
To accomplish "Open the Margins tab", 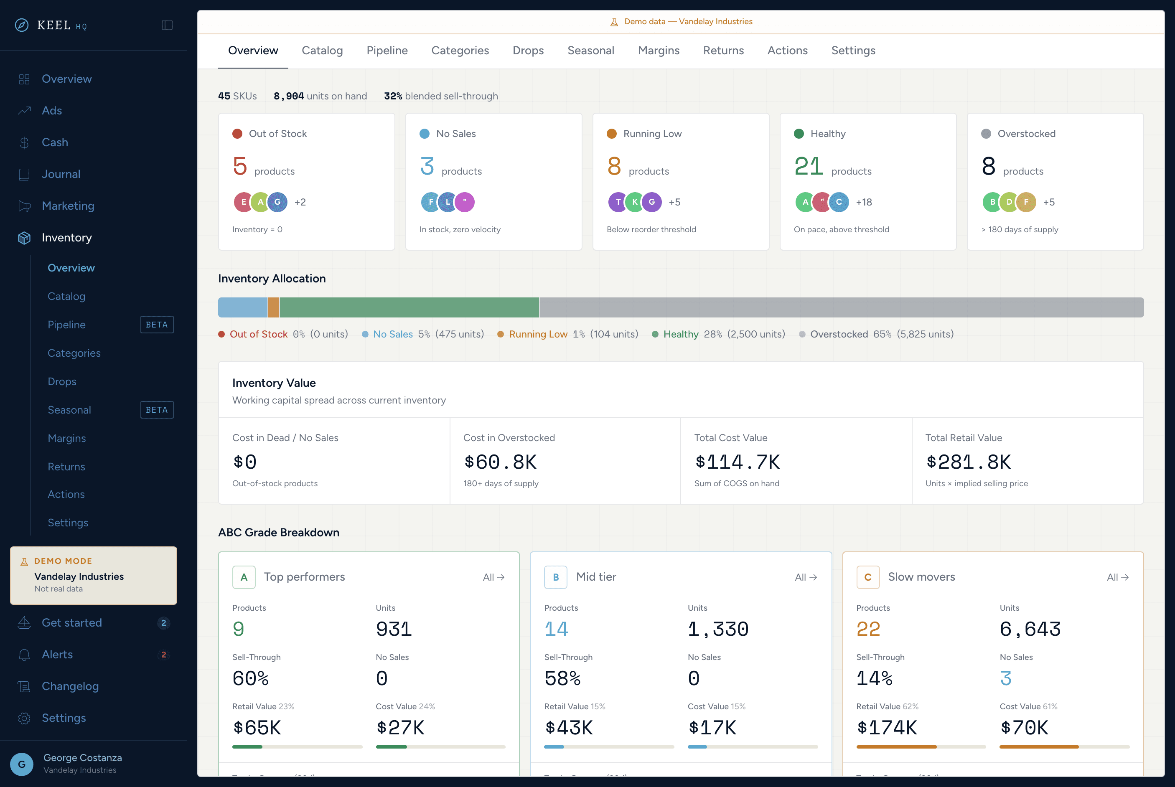I will [x=659, y=51].
